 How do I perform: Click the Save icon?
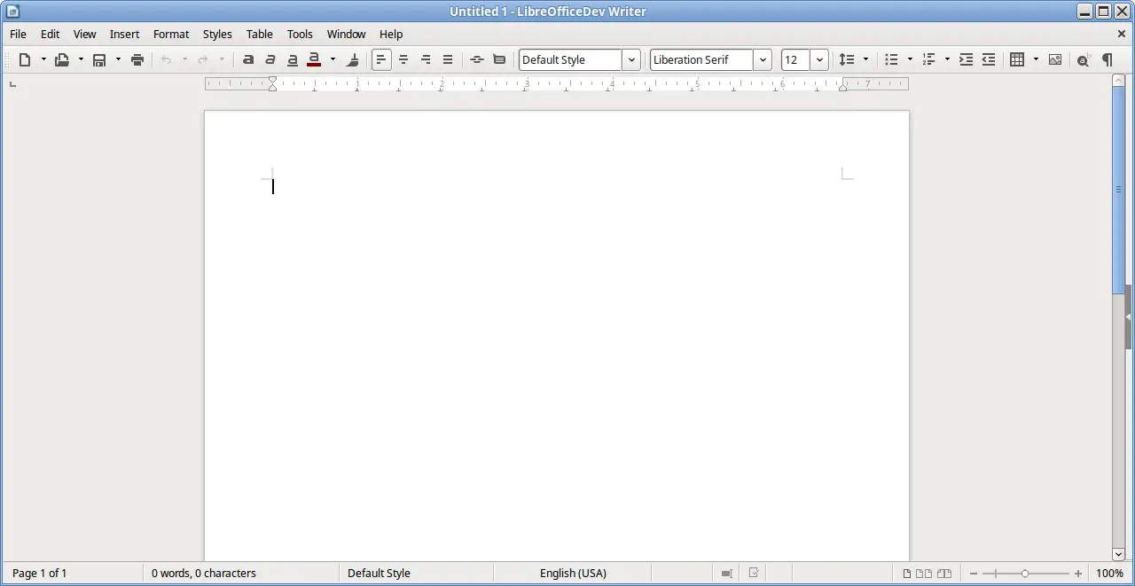click(x=99, y=59)
